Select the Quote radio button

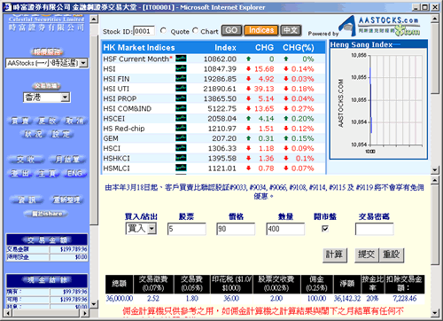point(163,30)
